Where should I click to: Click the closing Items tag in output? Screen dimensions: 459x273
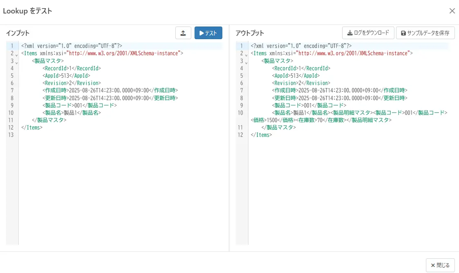(x=261, y=135)
